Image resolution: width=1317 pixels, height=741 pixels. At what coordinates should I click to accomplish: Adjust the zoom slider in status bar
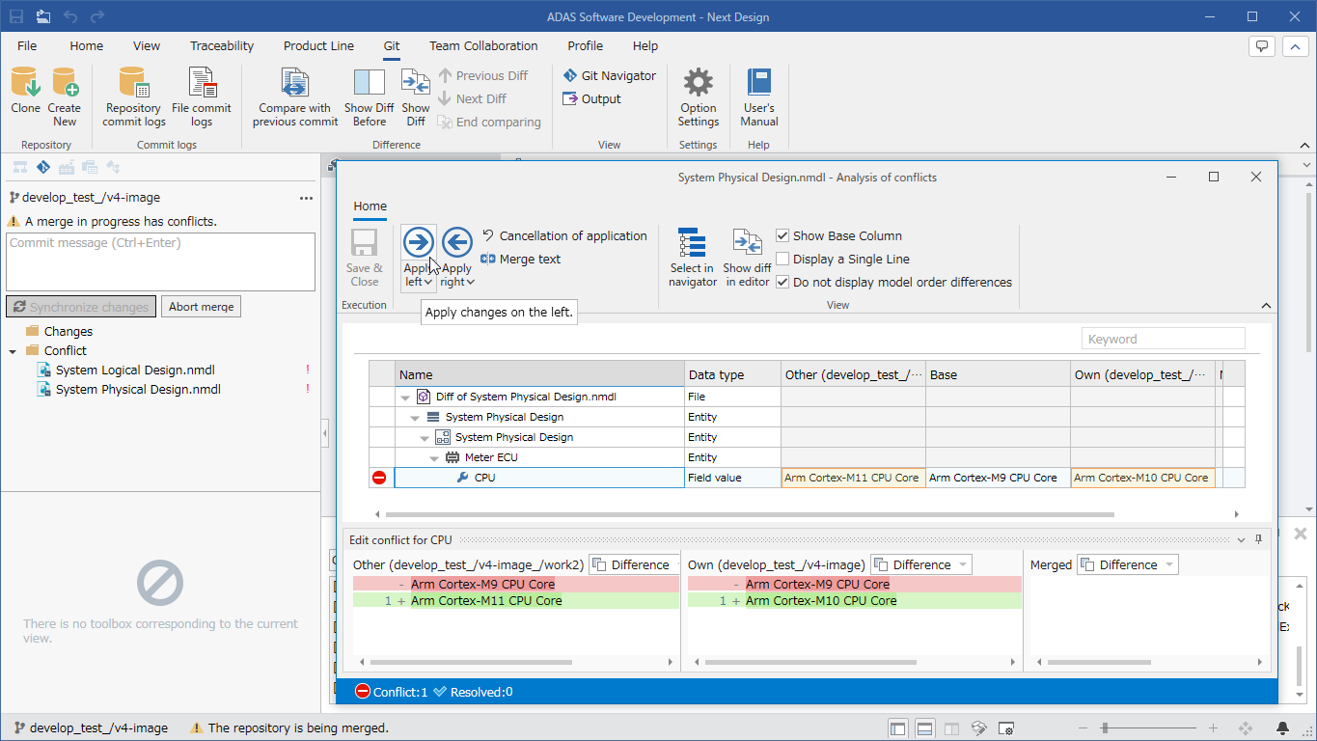click(1104, 728)
